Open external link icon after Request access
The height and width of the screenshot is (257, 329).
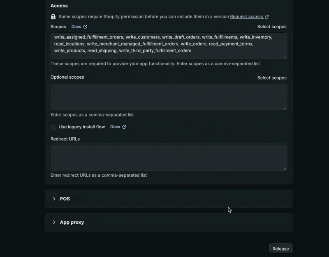(266, 17)
